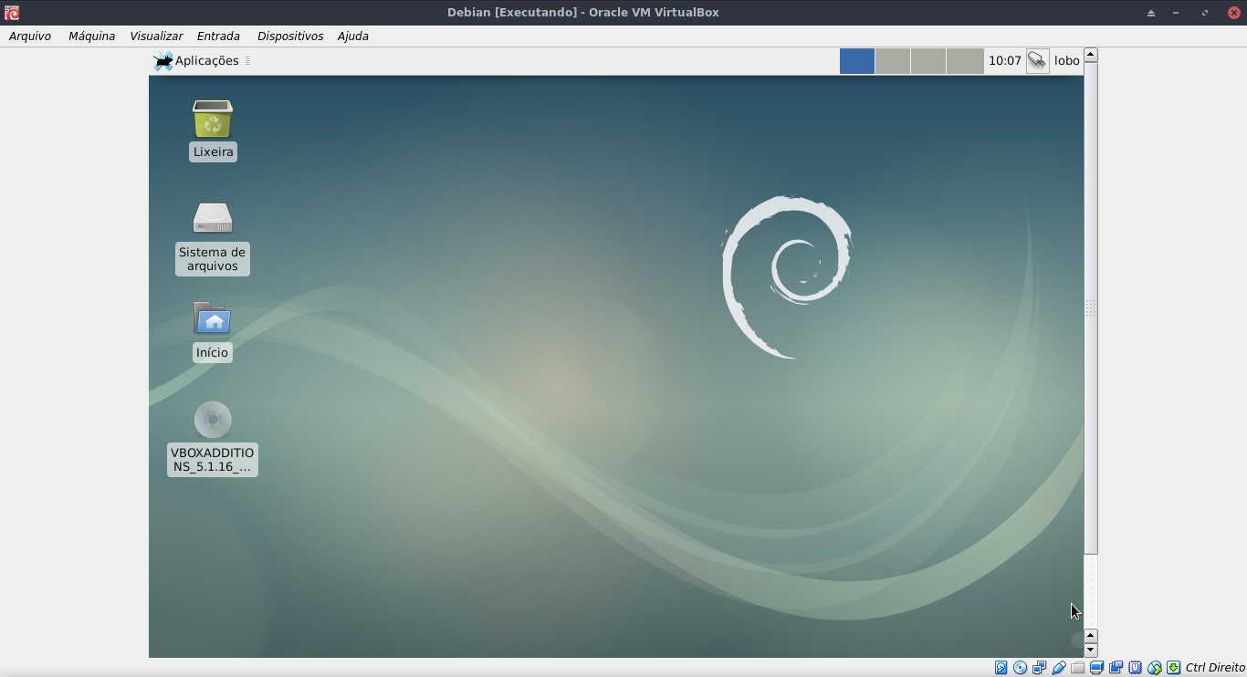Restore the VirtualBox window size
This screenshot has width=1247, height=677.
point(1205,13)
